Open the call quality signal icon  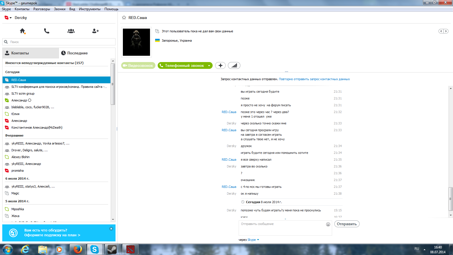(234, 65)
